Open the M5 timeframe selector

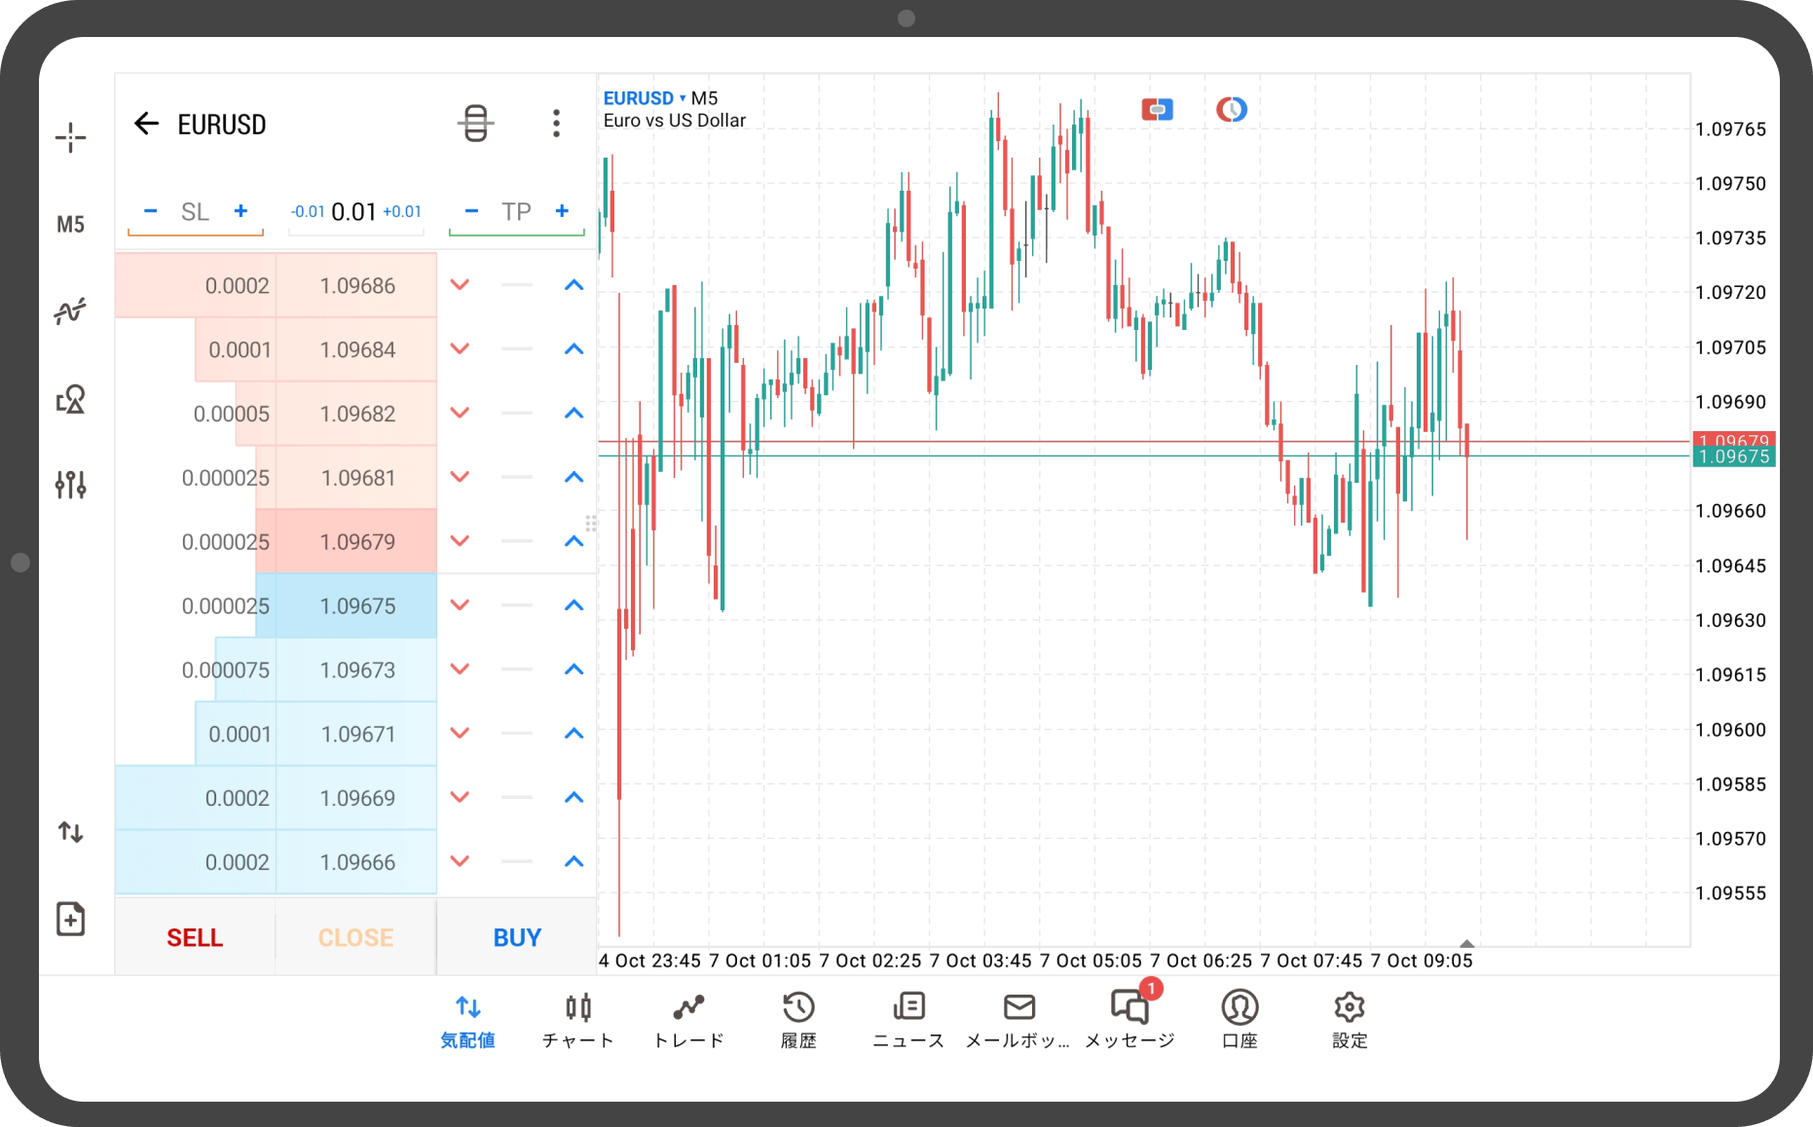click(70, 225)
